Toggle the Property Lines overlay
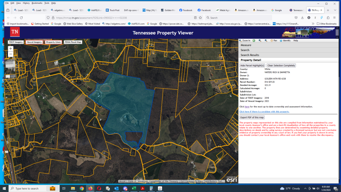This screenshot has height=192, width=341. coord(53,42)
